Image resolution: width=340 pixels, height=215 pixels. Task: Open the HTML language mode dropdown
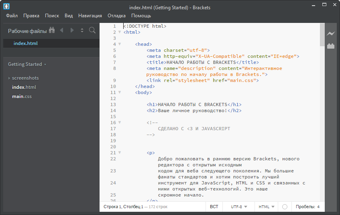266,207
